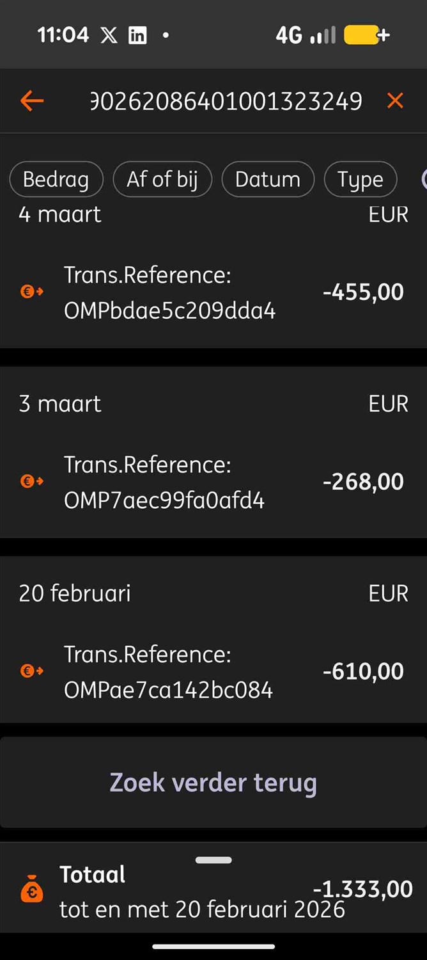Open the -610,00 transaction of 20 februari
The height and width of the screenshot is (960, 427).
click(213, 671)
